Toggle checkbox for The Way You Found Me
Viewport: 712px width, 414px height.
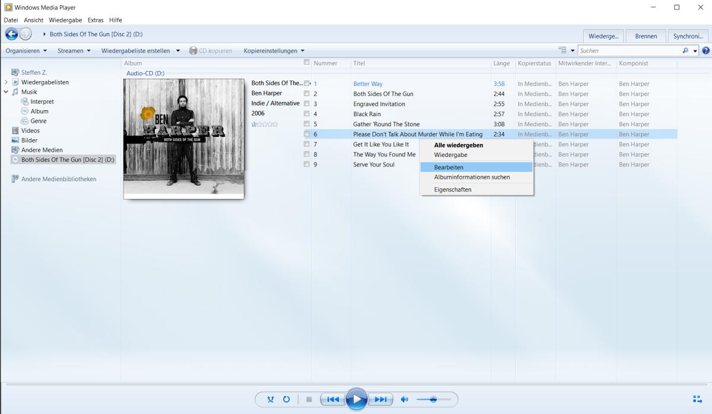pos(307,154)
